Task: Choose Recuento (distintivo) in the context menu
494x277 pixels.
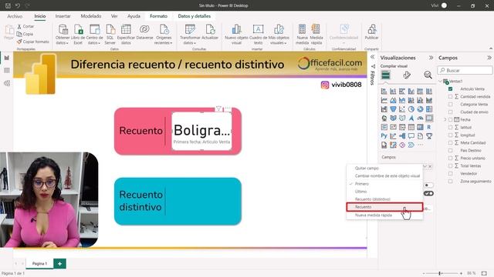Action: (x=384, y=199)
